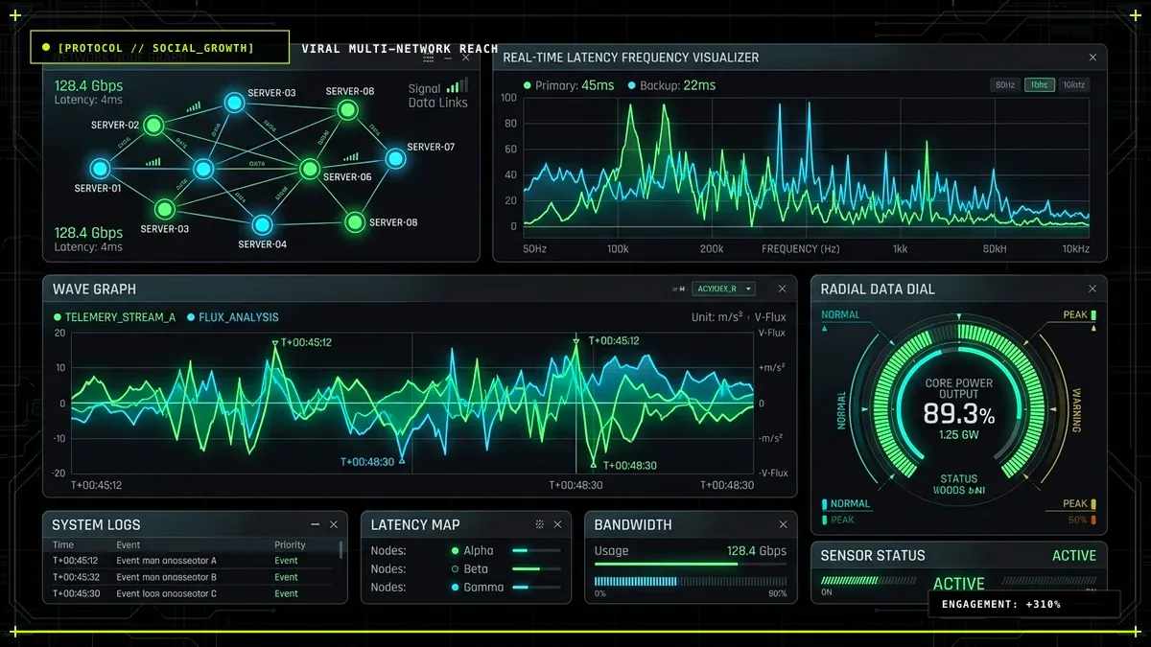Switch frequency range to 10kHz
1151x647 pixels.
pyautogui.click(x=1073, y=85)
